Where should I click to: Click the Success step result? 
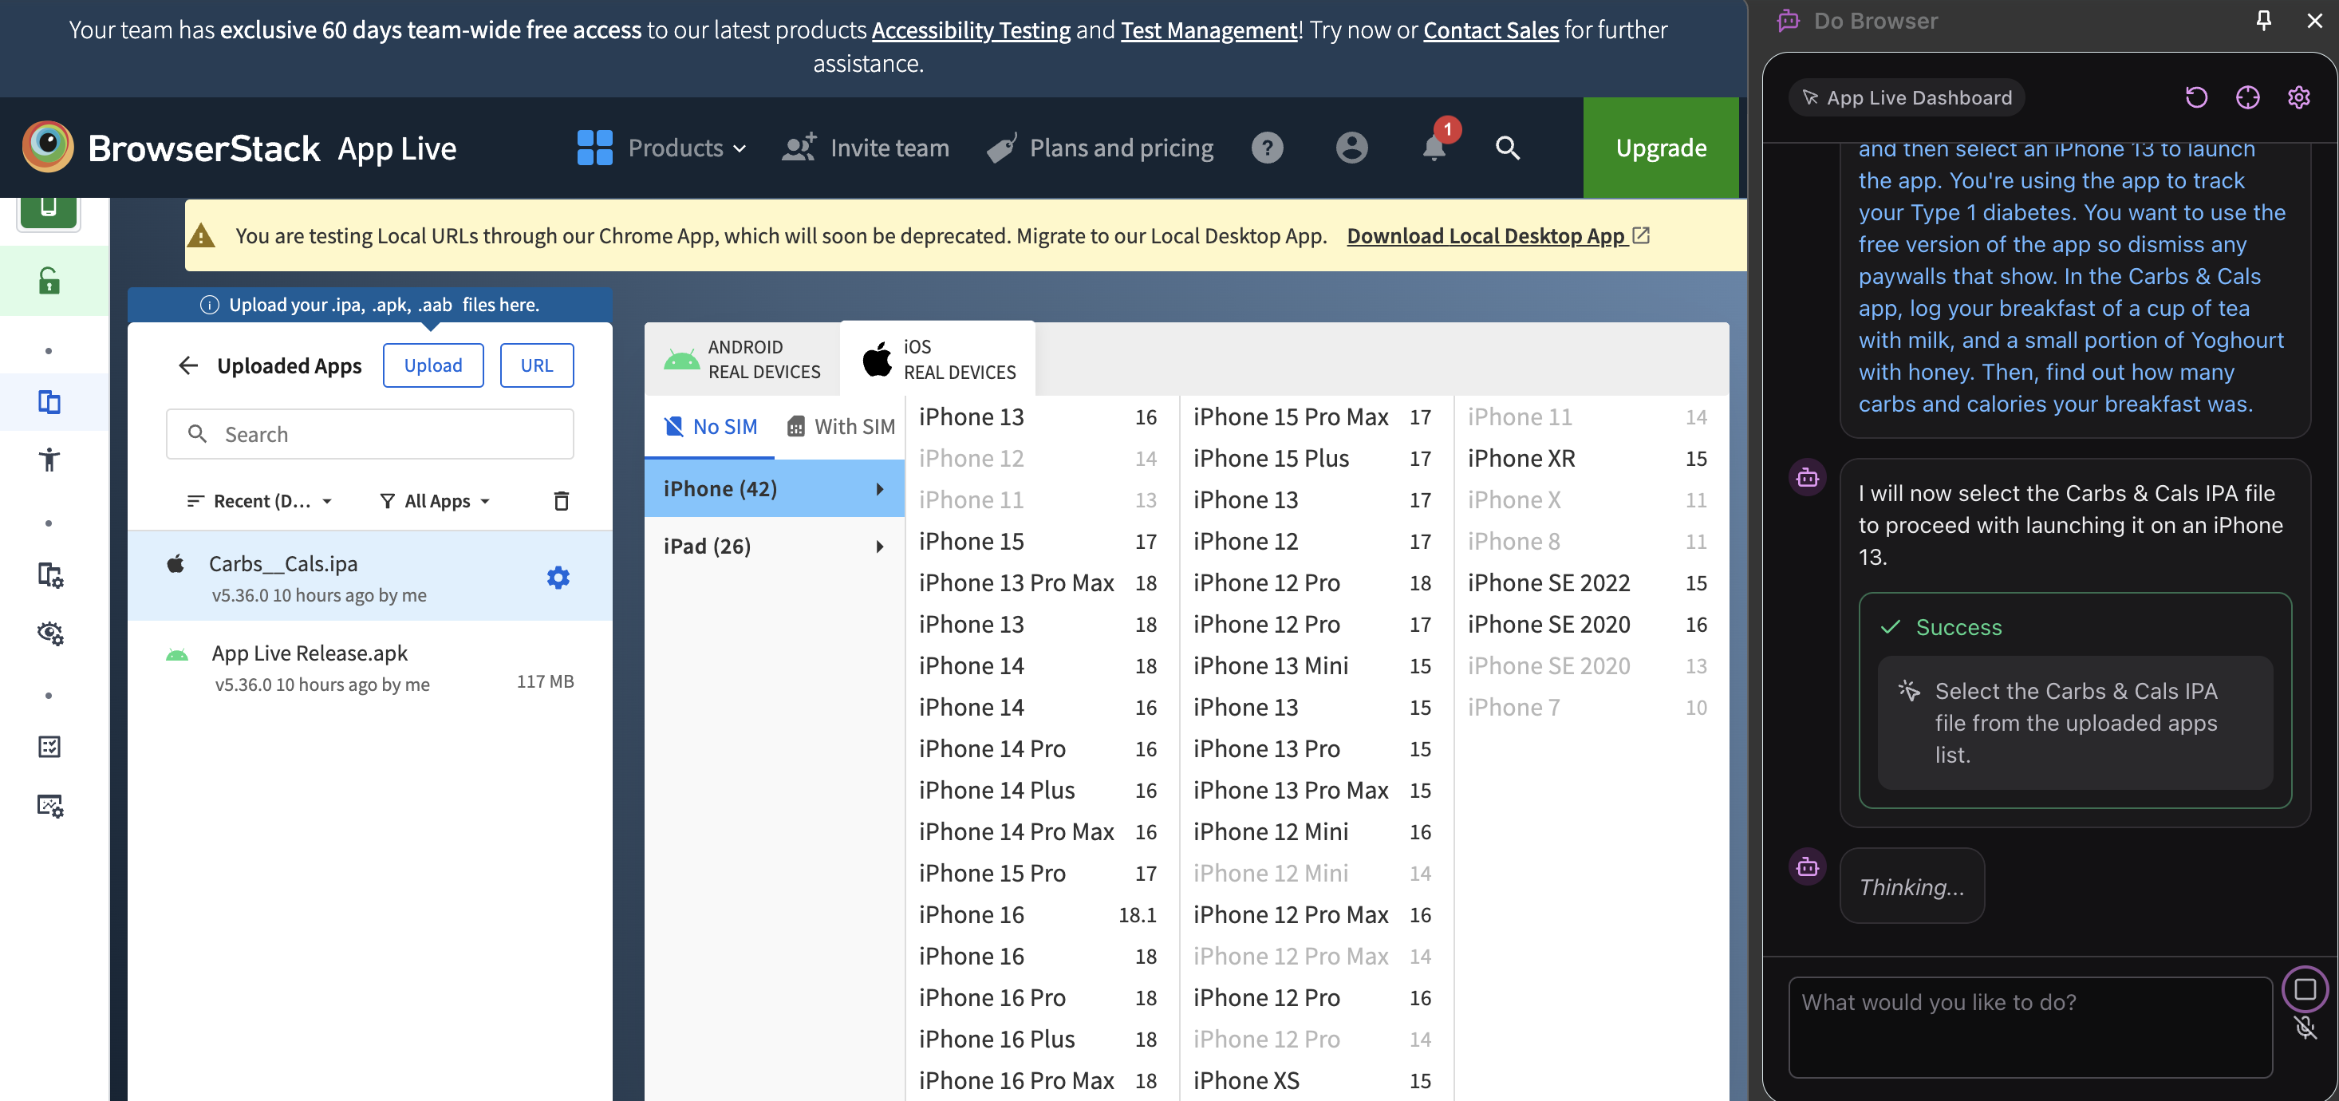(2075, 700)
